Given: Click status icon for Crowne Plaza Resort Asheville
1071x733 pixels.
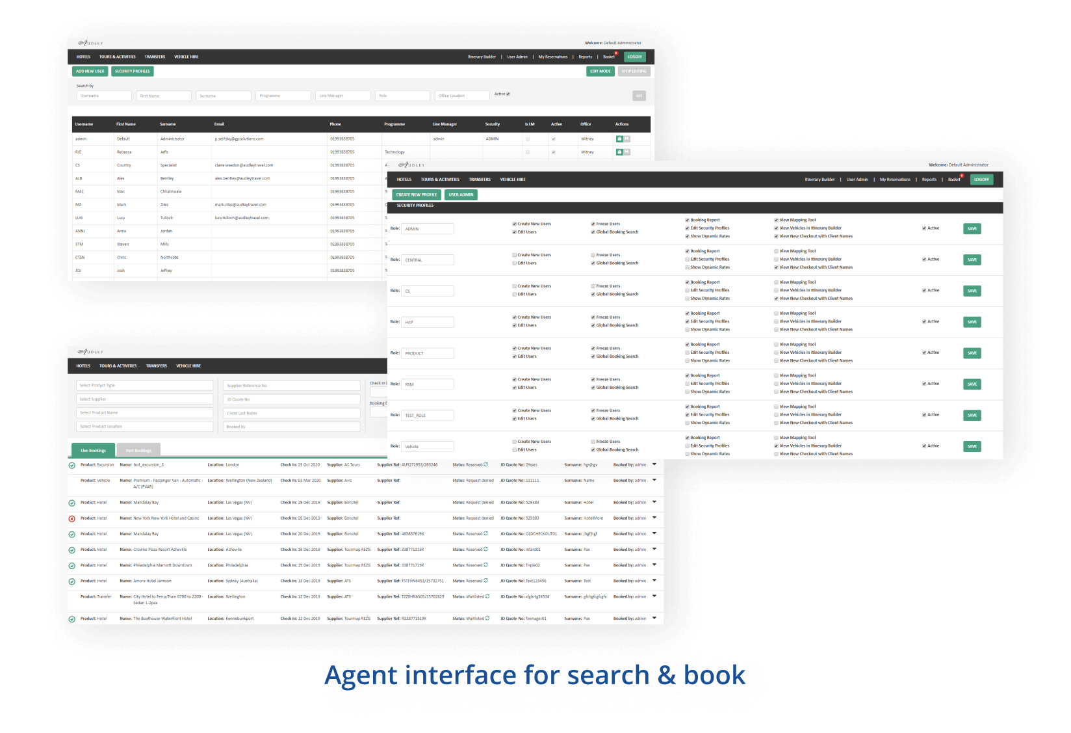Looking at the screenshot, I should 72,550.
